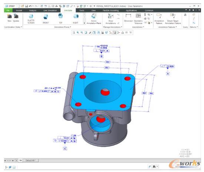The height and width of the screenshot is (172, 204).
Task: Select the 7A combination state tab
Action: tap(20, 161)
